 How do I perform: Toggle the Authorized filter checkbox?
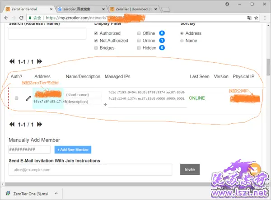click(96, 33)
